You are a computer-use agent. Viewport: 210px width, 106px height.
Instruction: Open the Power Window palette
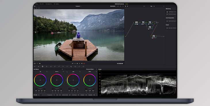click(x=63, y=66)
